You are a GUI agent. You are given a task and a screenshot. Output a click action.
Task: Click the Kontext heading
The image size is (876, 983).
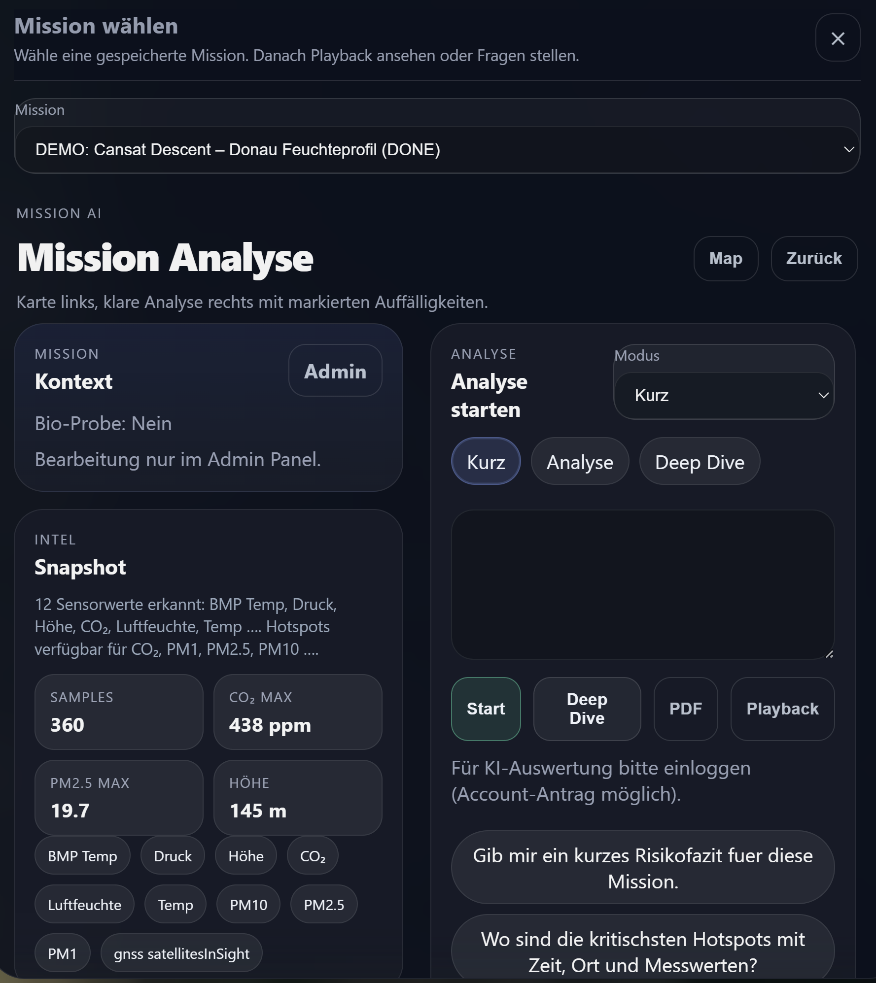(73, 381)
